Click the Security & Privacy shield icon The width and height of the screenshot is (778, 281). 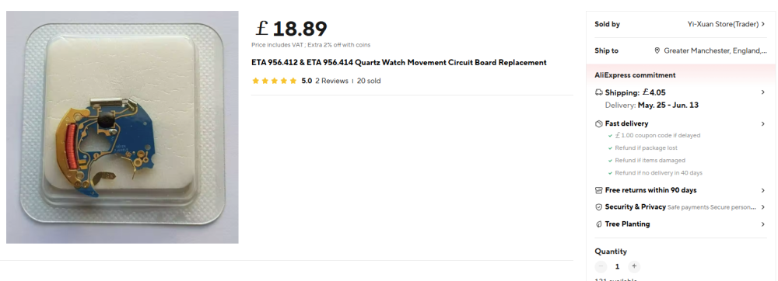point(599,207)
